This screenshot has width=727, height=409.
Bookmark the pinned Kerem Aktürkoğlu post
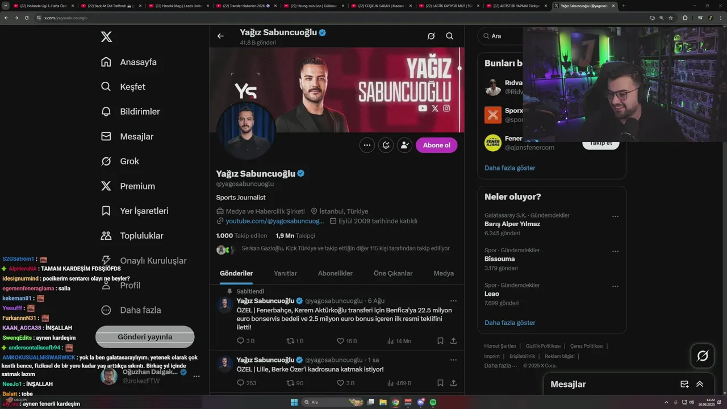tap(440, 341)
